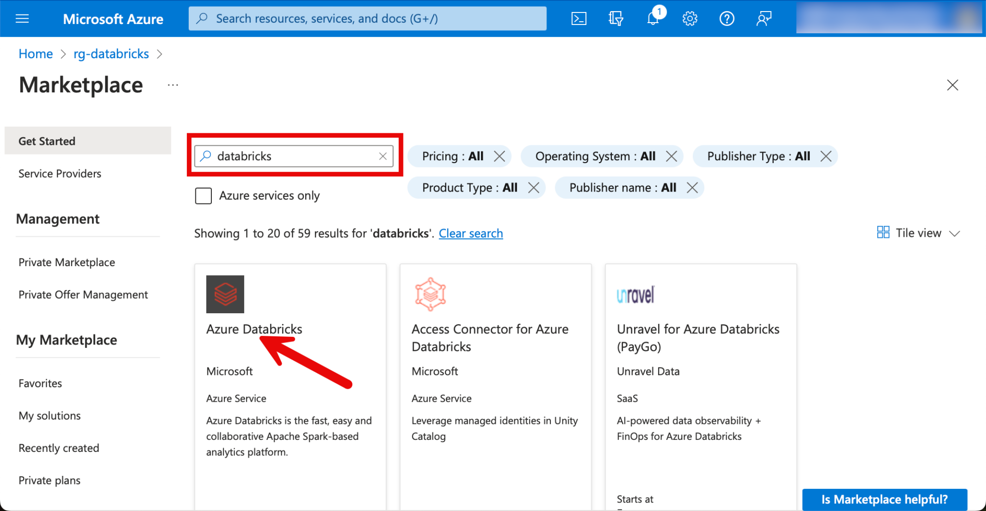Open portal settings gear

point(689,19)
